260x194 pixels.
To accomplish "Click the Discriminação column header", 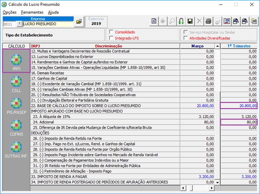I will (x=108, y=46).
